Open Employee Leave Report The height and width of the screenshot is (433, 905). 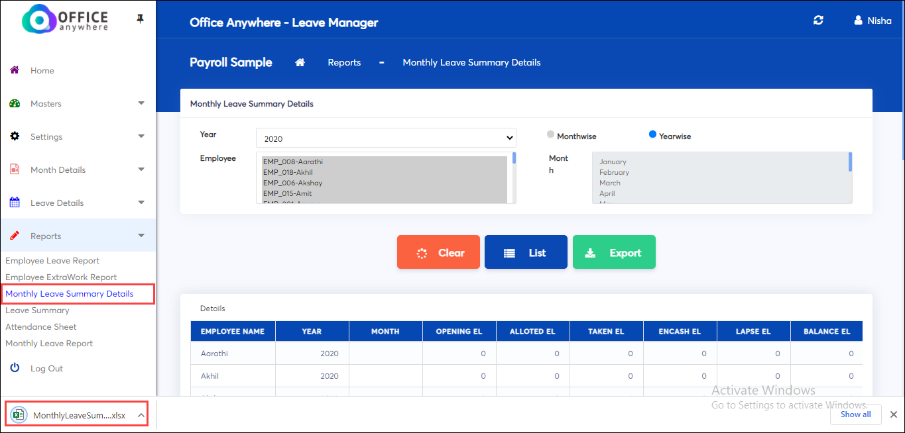pyautogui.click(x=52, y=261)
